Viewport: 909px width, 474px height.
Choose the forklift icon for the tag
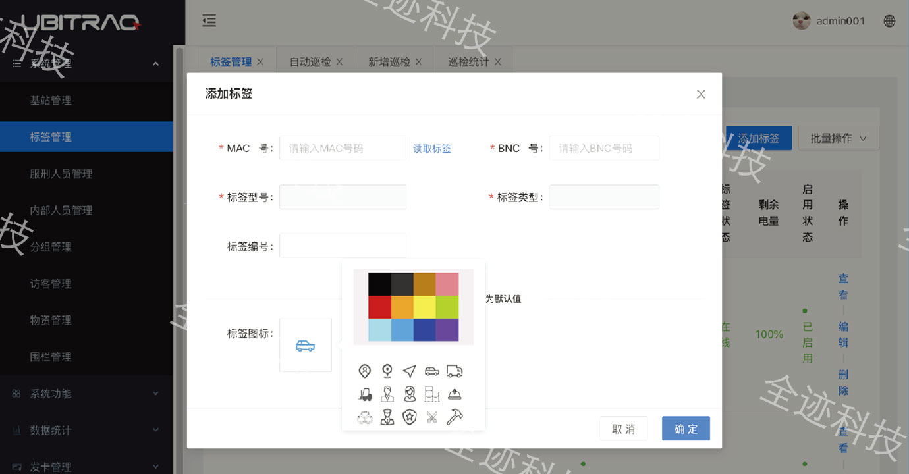(x=365, y=394)
